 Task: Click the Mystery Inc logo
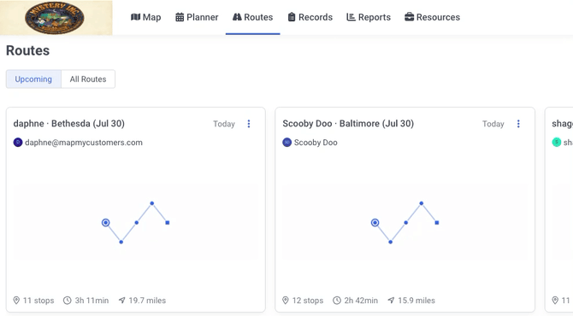point(55,18)
